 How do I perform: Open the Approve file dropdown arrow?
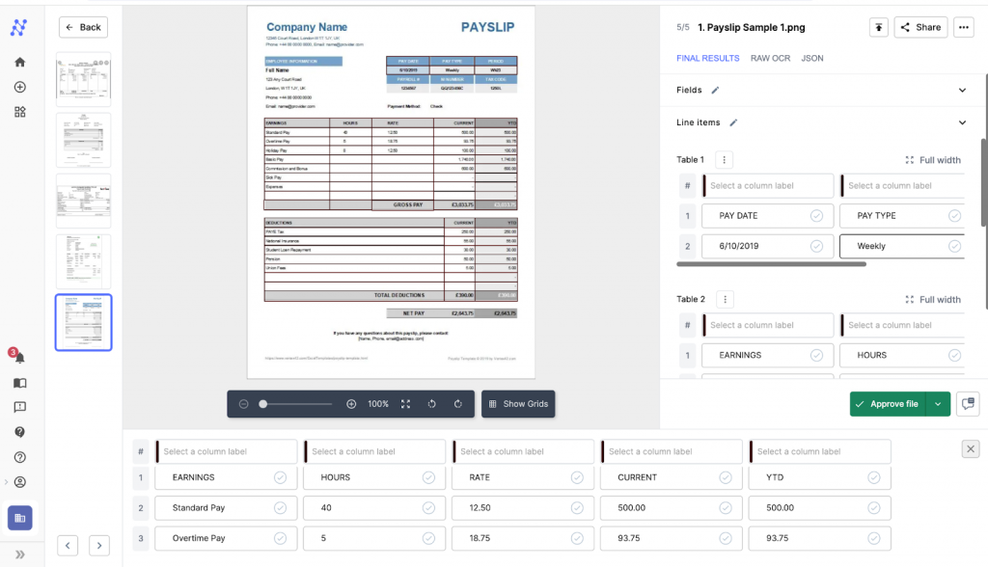pyautogui.click(x=938, y=404)
